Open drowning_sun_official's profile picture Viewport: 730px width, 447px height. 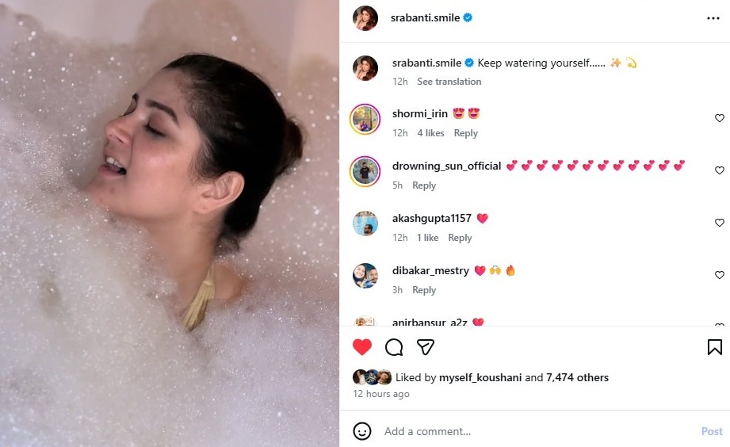365,171
